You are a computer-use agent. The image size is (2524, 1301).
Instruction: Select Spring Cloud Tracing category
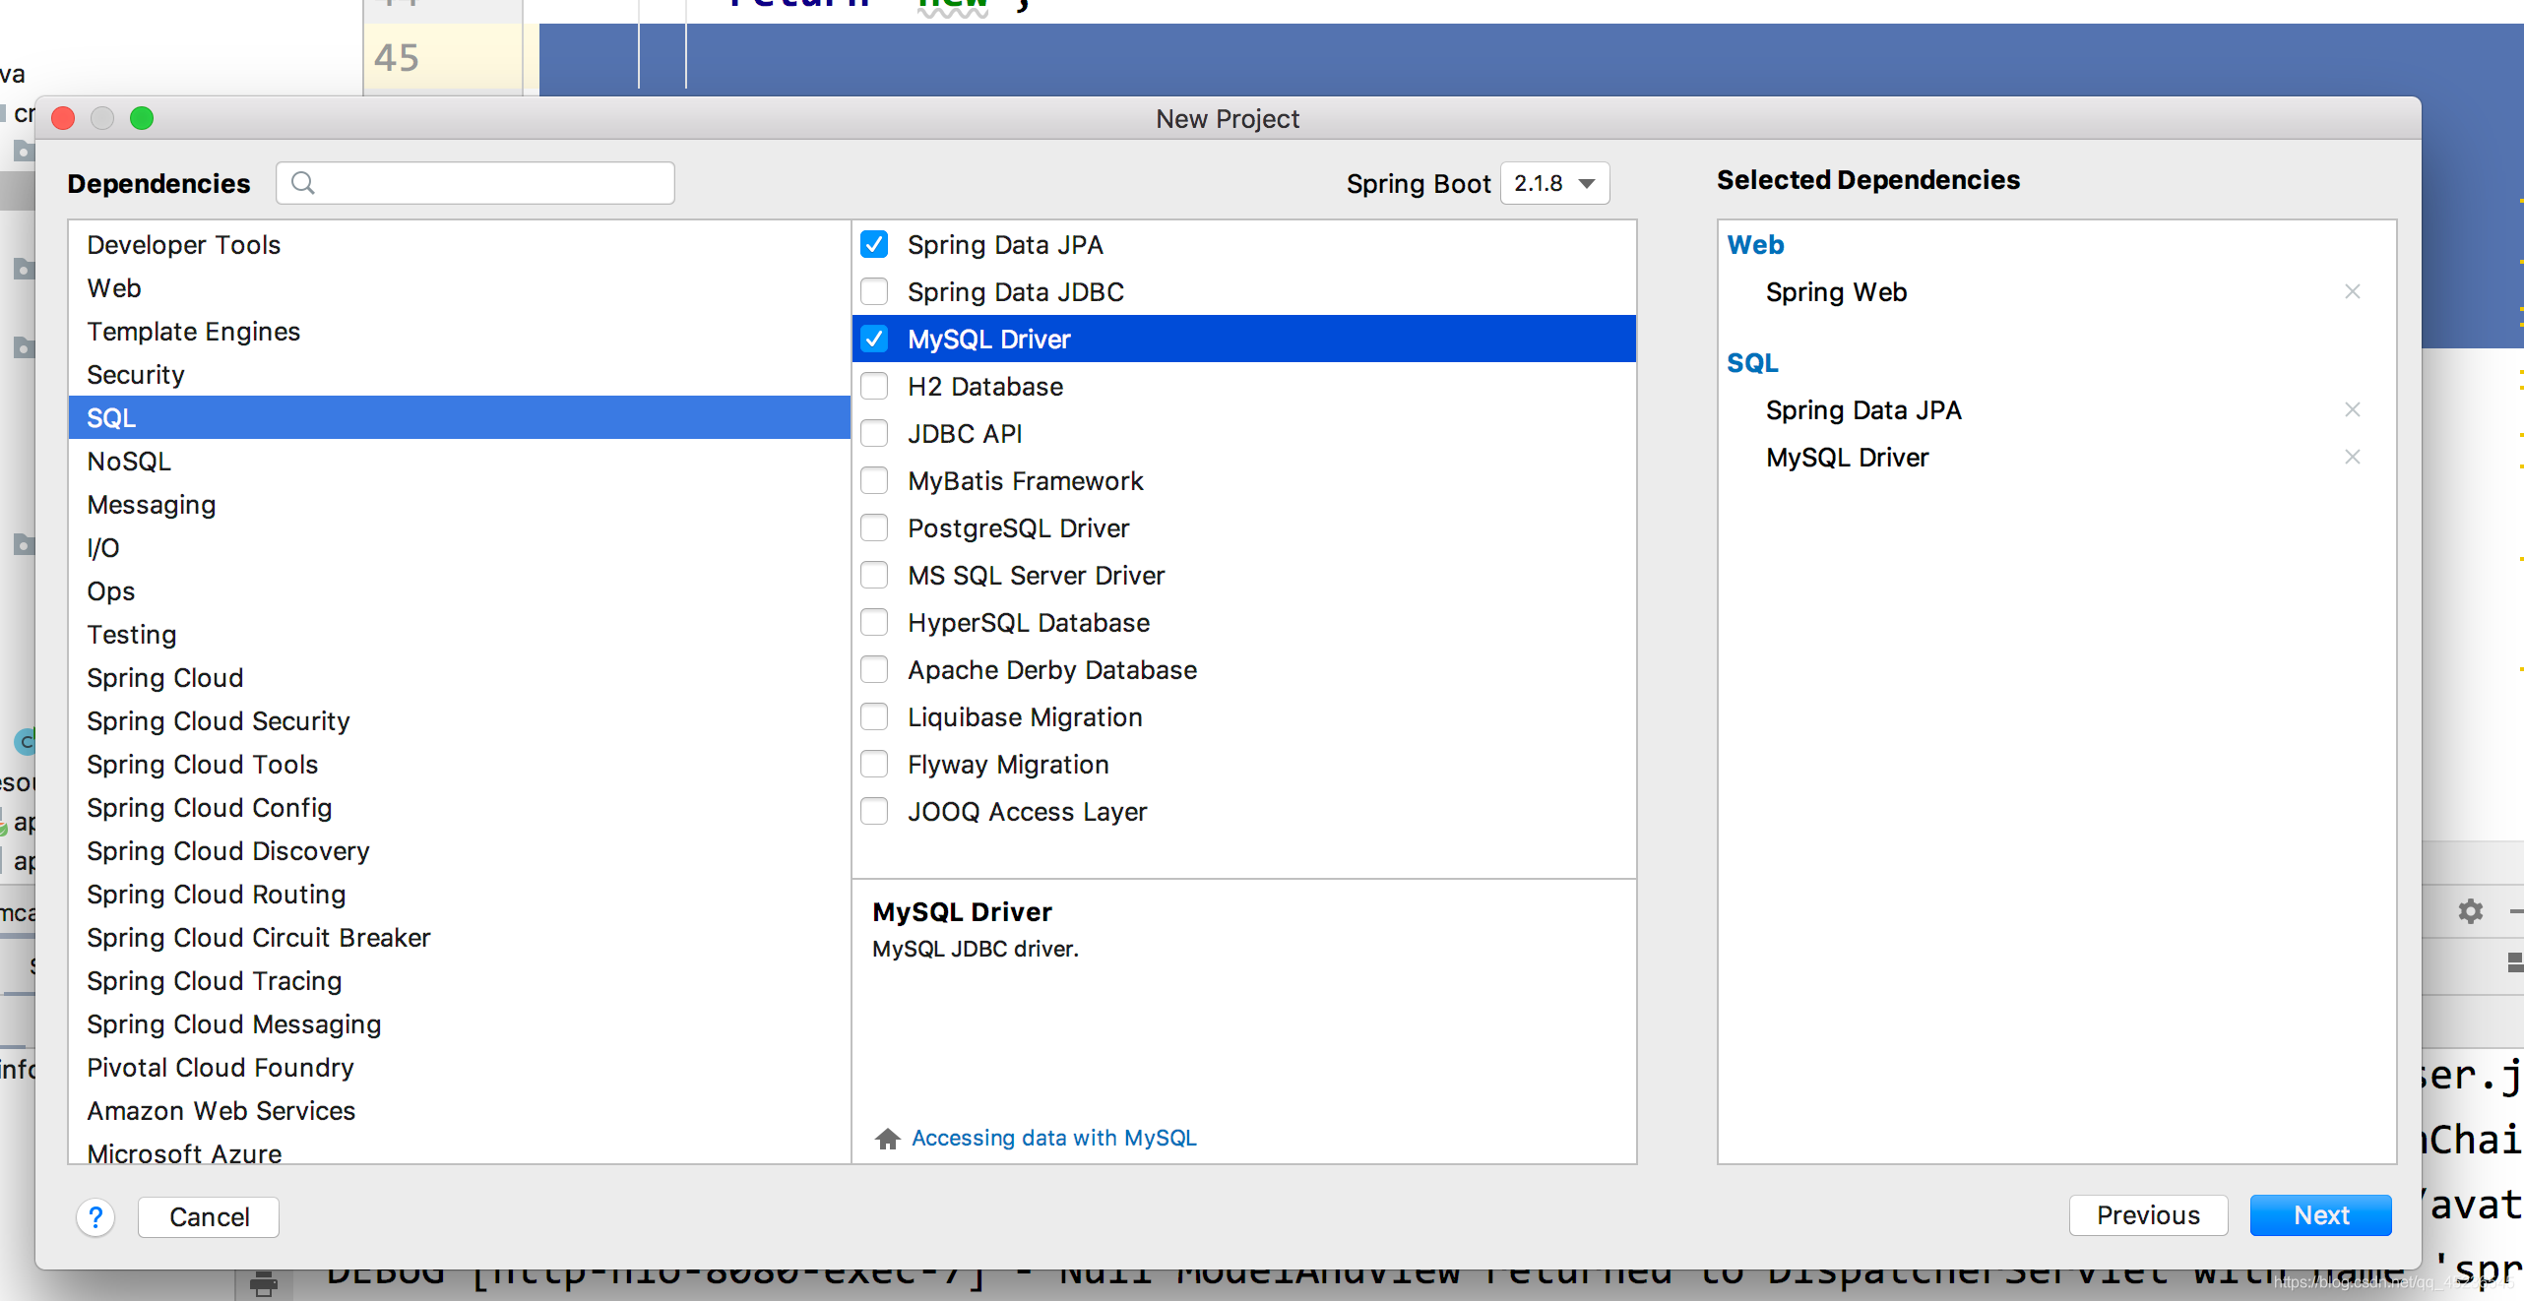(459, 980)
